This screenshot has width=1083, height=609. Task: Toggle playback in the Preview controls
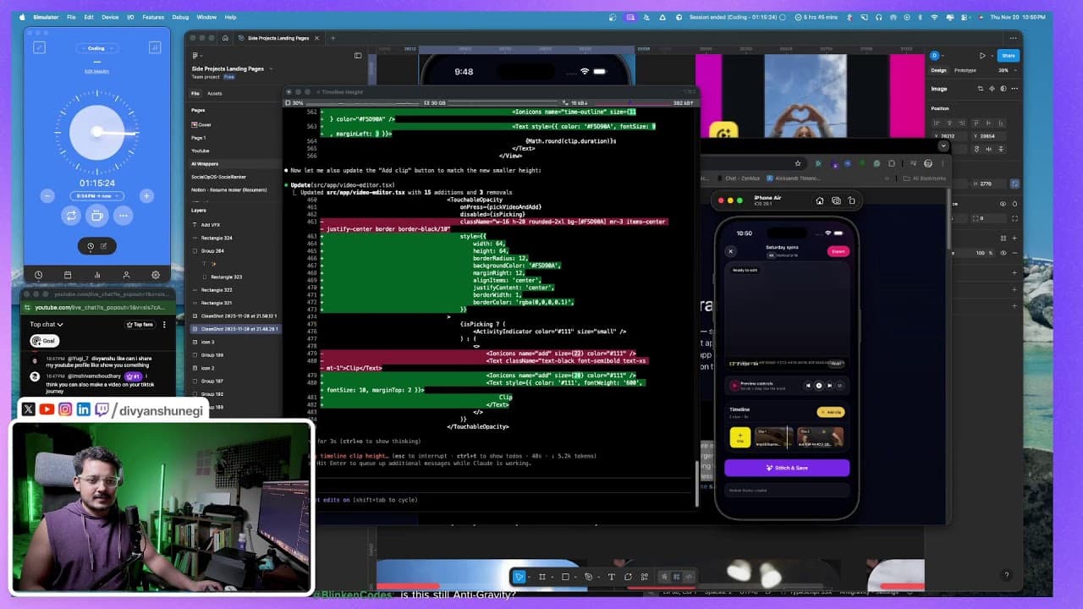point(819,385)
